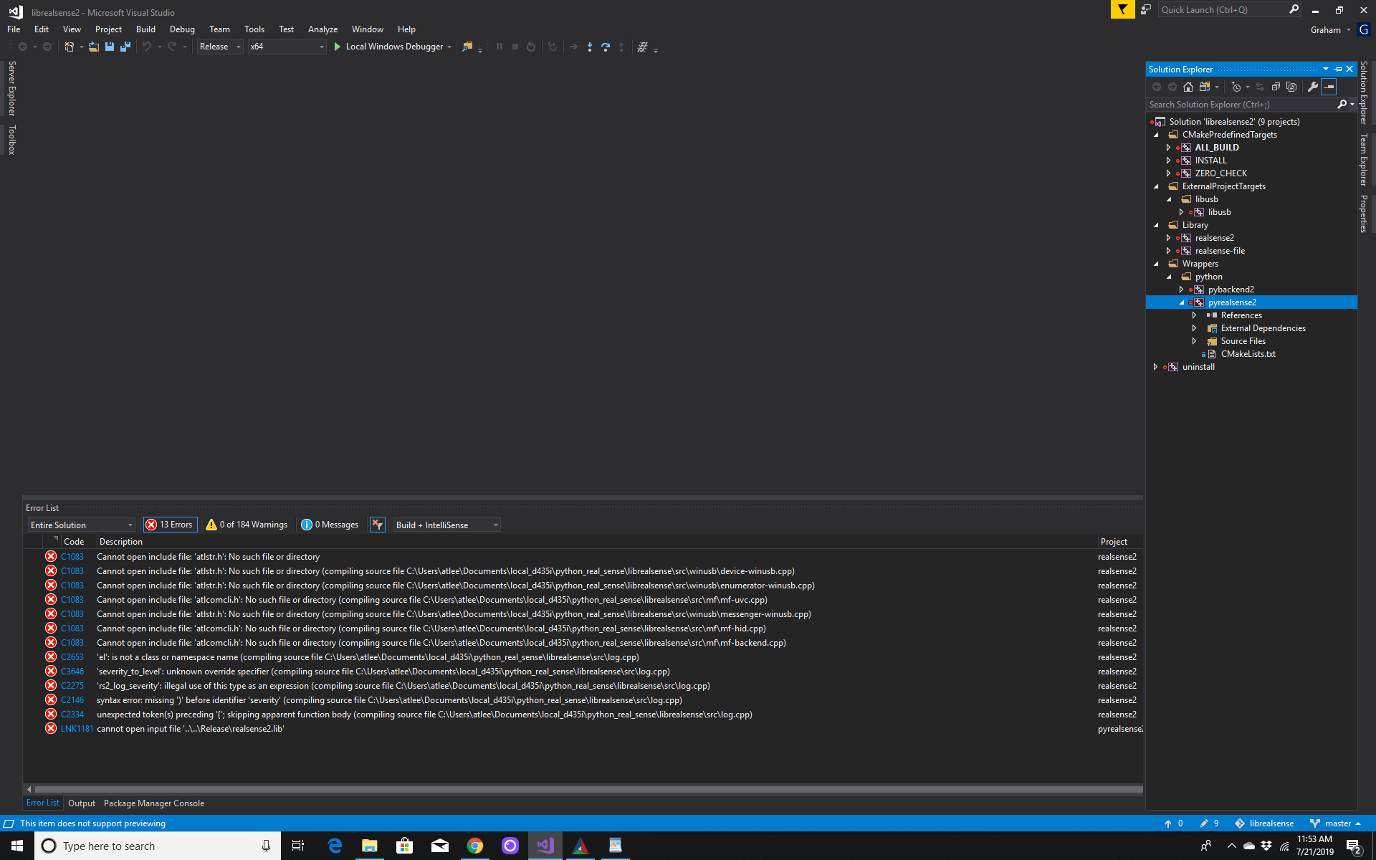Click error code link C2653
The image size is (1376, 860).
(x=72, y=657)
